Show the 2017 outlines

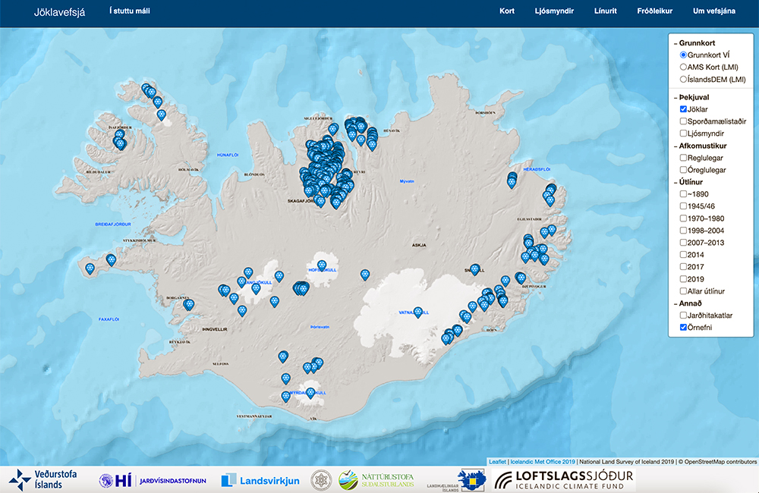tap(683, 267)
